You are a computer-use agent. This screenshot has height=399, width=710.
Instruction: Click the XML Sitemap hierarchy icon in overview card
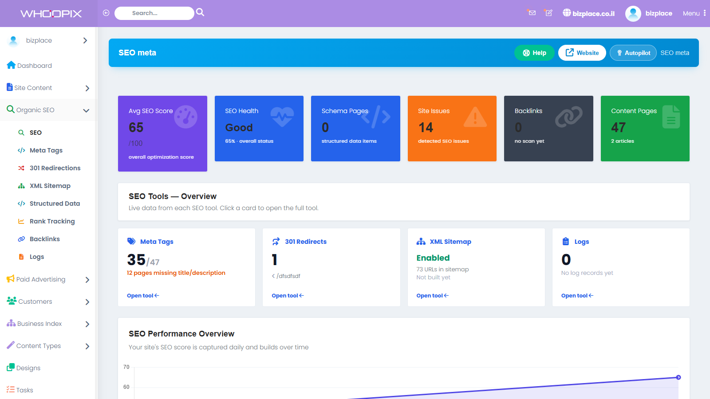pos(421,241)
